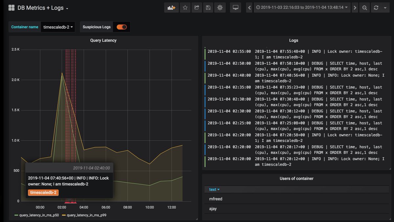394x222 pixels.
Task: Shift time range forward arrow
Action: tap(355, 8)
